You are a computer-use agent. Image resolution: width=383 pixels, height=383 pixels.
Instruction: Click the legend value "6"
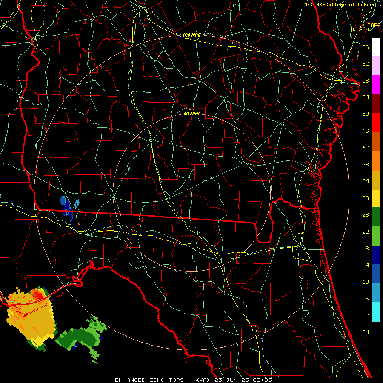click(x=367, y=299)
